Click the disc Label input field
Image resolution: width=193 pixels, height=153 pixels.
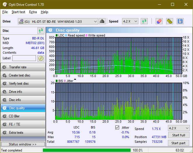pyautogui.click(x=24, y=58)
